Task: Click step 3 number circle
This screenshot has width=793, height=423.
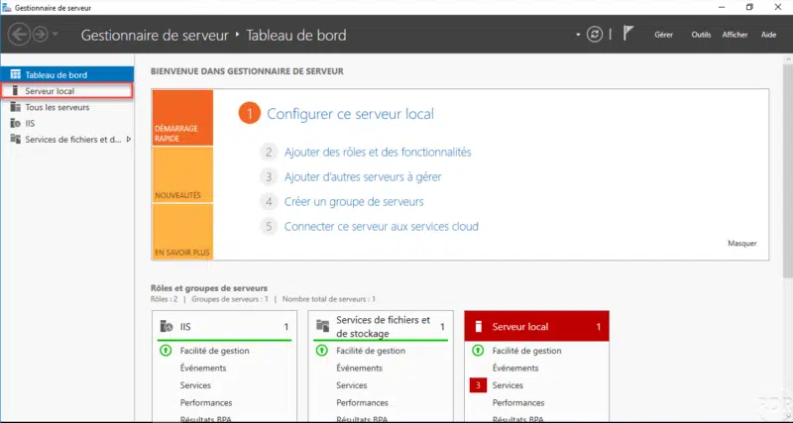Action: [x=269, y=177]
